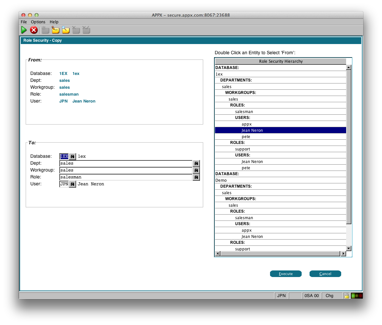Image resolution: width=382 pixels, height=325 pixels.
Task: Click the note with magnifier inquire icon
Action: [66, 30]
